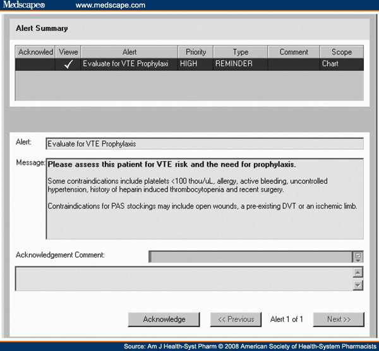This screenshot has height=351, width=379.
Task: Click inside the acknowledgement comment text area
Action: 183,279
